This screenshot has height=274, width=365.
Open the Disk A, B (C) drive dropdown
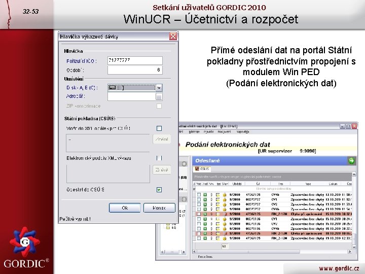159,88
